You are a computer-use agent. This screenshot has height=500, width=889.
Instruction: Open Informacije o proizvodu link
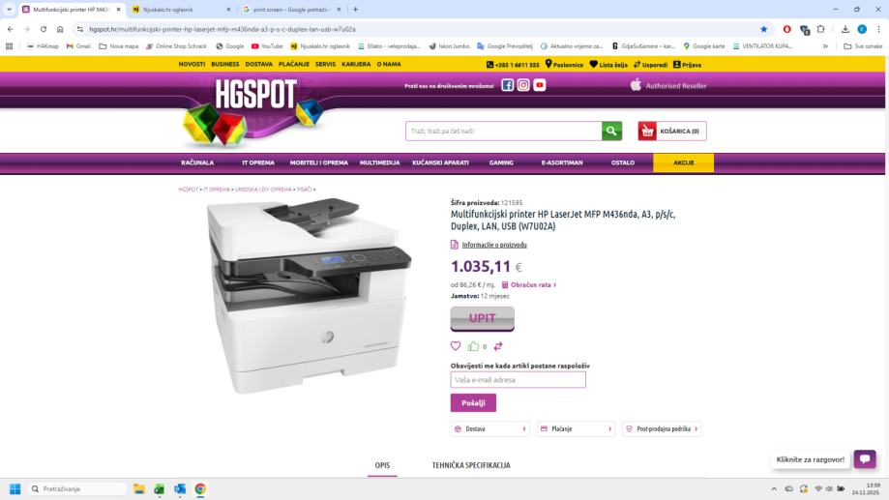[493, 245]
